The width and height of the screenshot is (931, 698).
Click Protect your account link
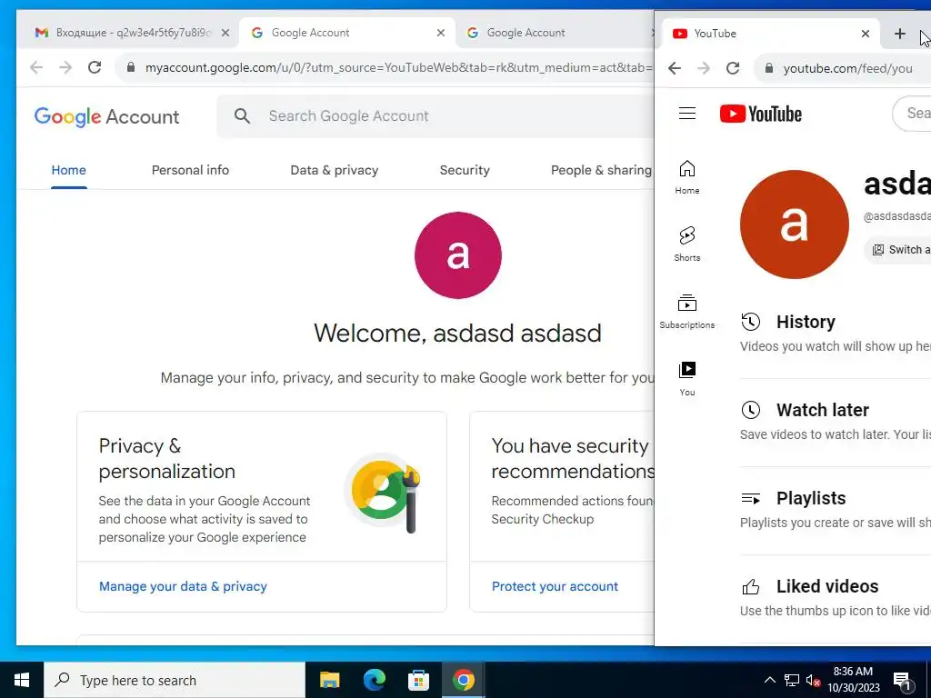[555, 586]
